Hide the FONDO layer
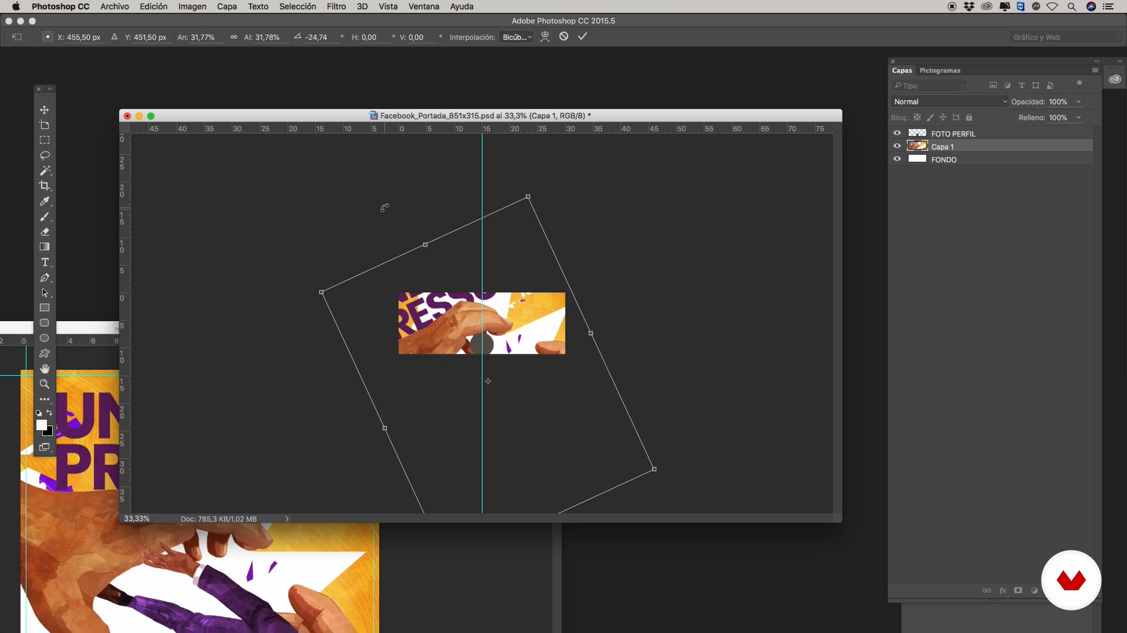 897,159
